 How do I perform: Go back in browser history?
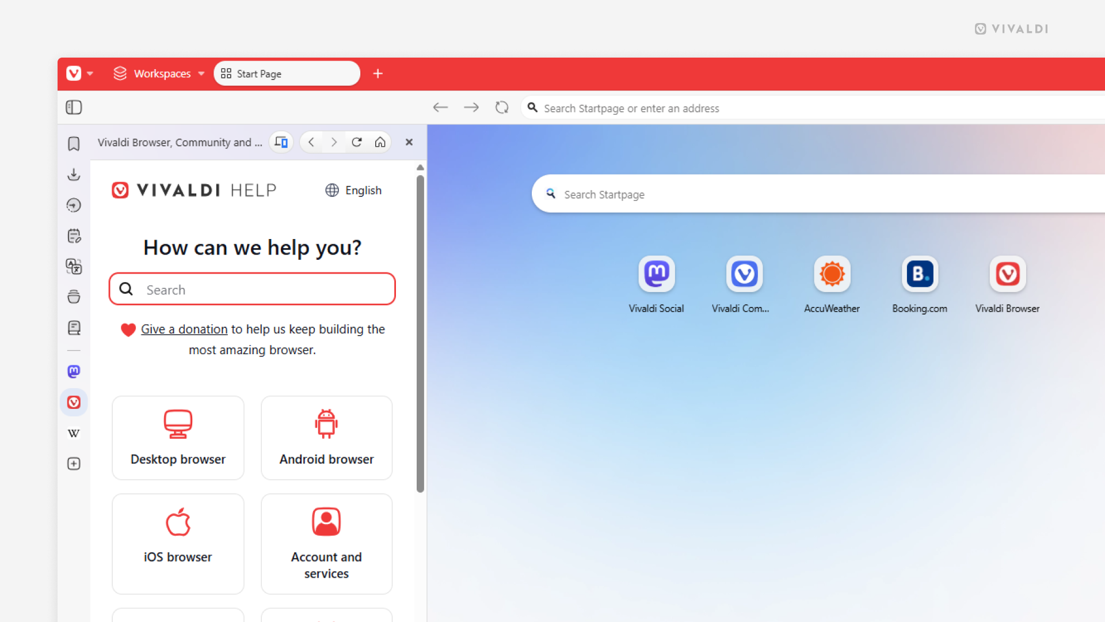point(440,108)
